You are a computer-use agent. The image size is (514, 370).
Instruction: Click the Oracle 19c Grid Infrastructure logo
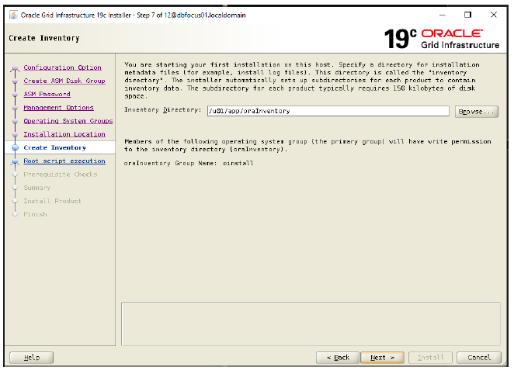442,39
